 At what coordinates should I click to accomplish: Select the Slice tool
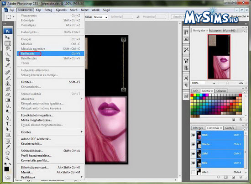7,65
